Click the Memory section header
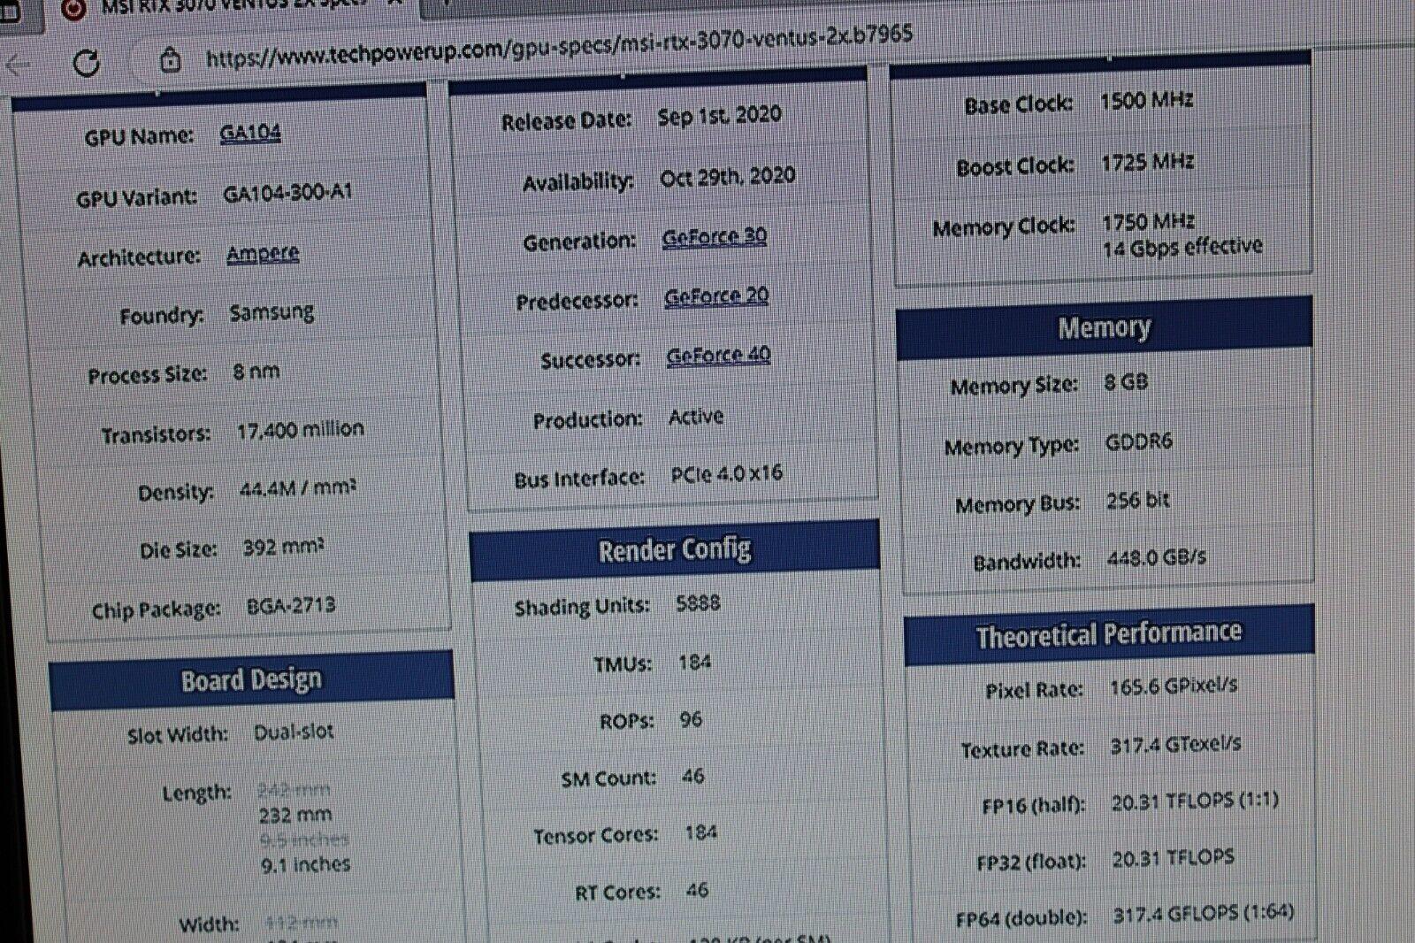The width and height of the screenshot is (1415, 943). [1104, 328]
